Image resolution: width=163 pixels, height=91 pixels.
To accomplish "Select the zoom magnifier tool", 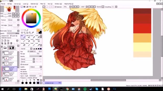I will (25, 33).
